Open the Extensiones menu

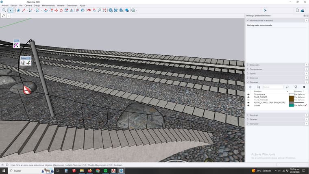72,6
